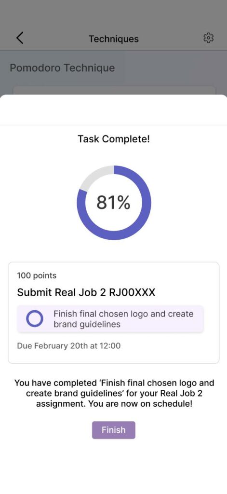The image size is (227, 494).
Task: Click the Finish final chosen logo subtask row
Action: (110, 319)
